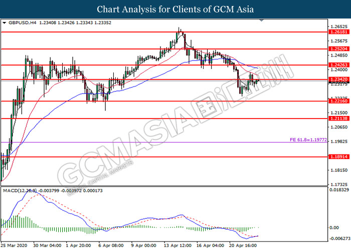Click the purple Fibonacci expansion line
This screenshot has width=351, height=250.
click(145, 142)
